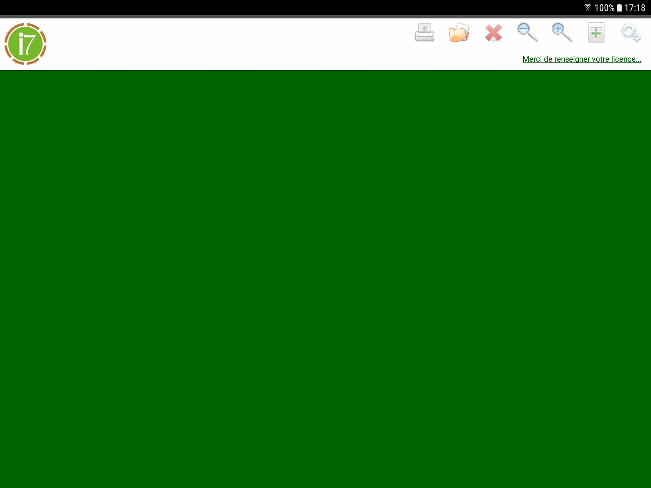The image size is (651, 488).
Task: Tap the printer upload icon
Action: point(425,32)
